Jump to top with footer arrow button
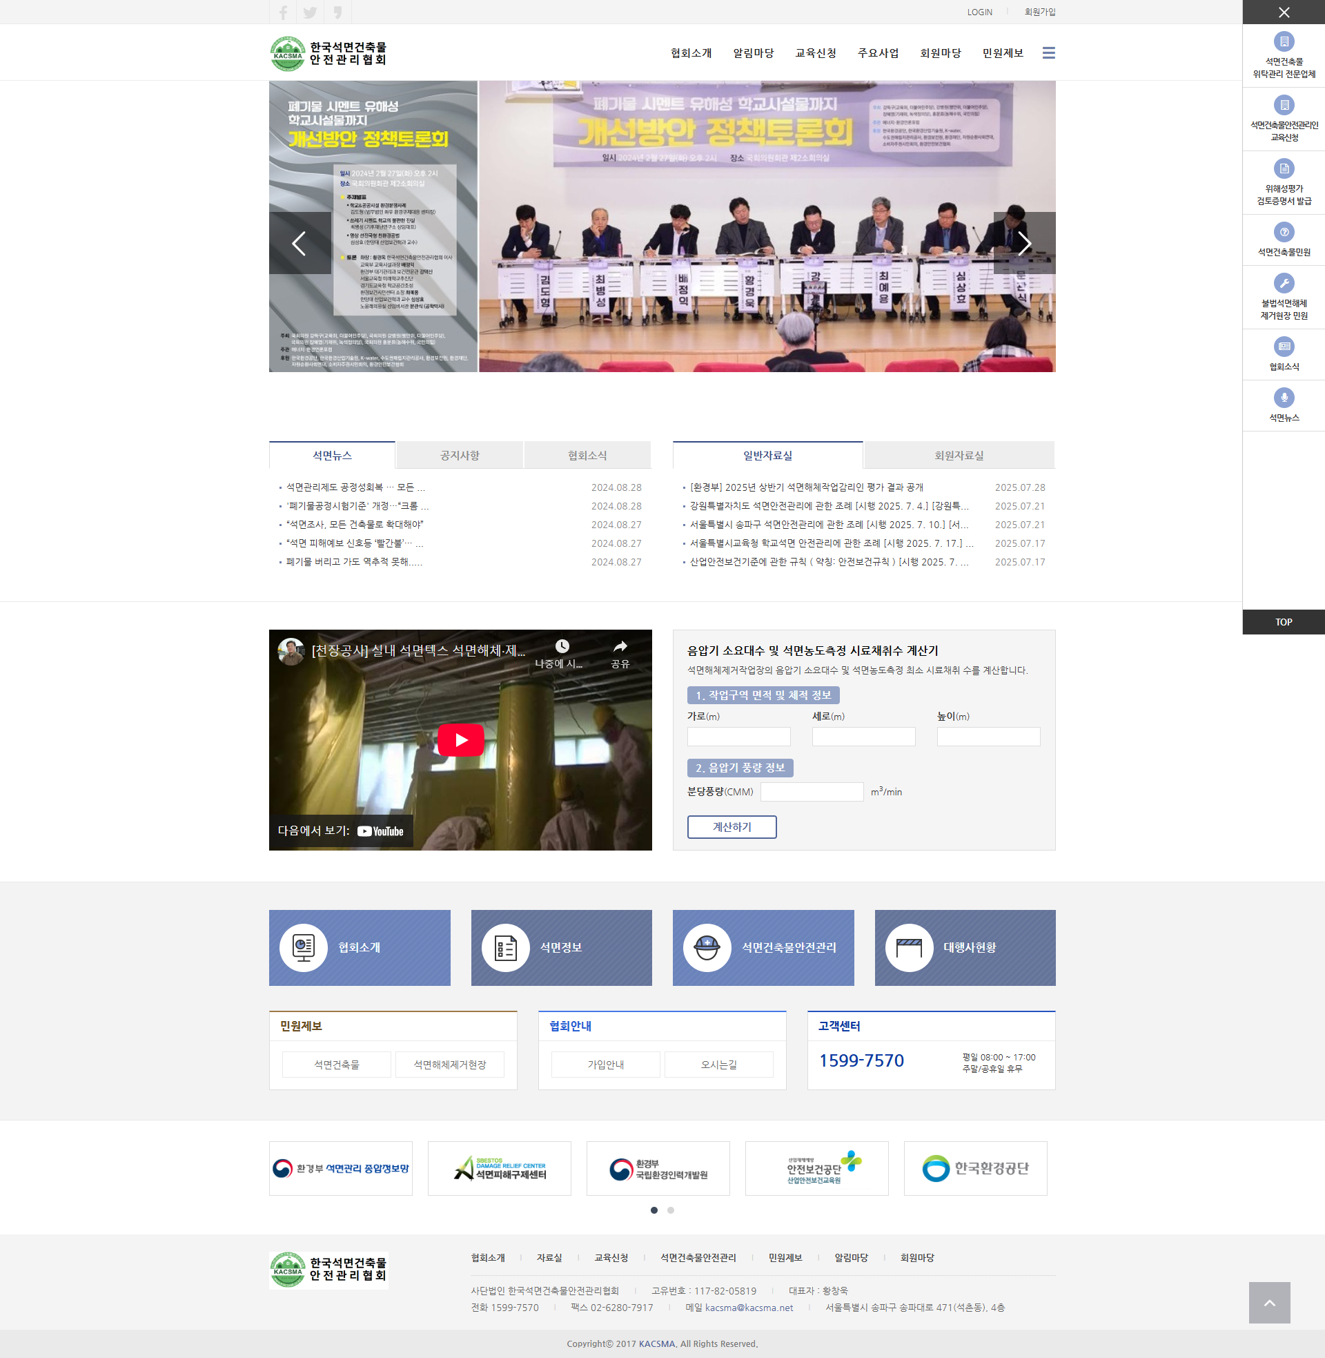 click(x=1268, y=1302)
